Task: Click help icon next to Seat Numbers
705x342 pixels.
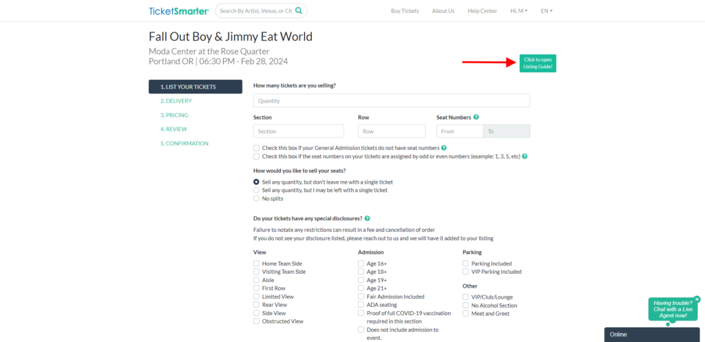Action: (476, 118)
